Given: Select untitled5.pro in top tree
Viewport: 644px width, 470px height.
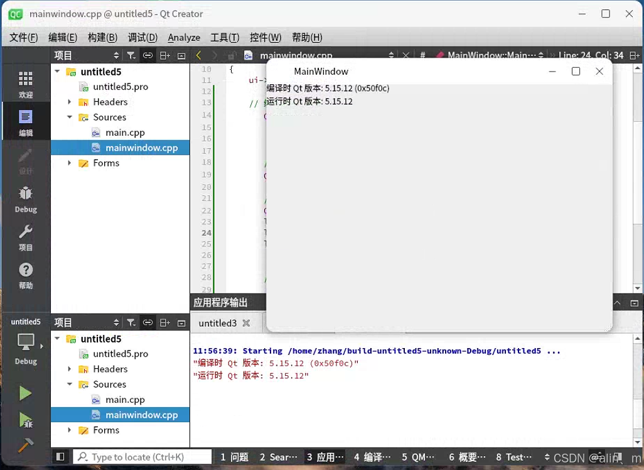Looking at the screenshot, I should point(121,87).
